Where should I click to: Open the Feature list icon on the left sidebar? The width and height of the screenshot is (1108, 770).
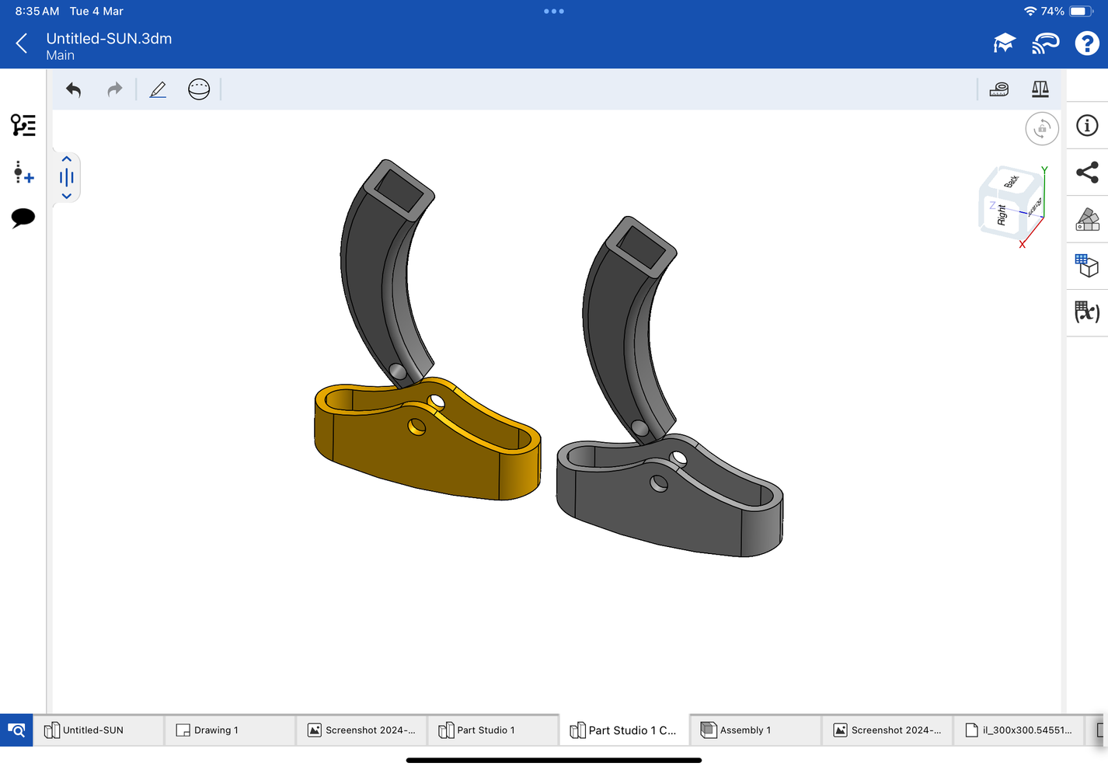(23, 124)
